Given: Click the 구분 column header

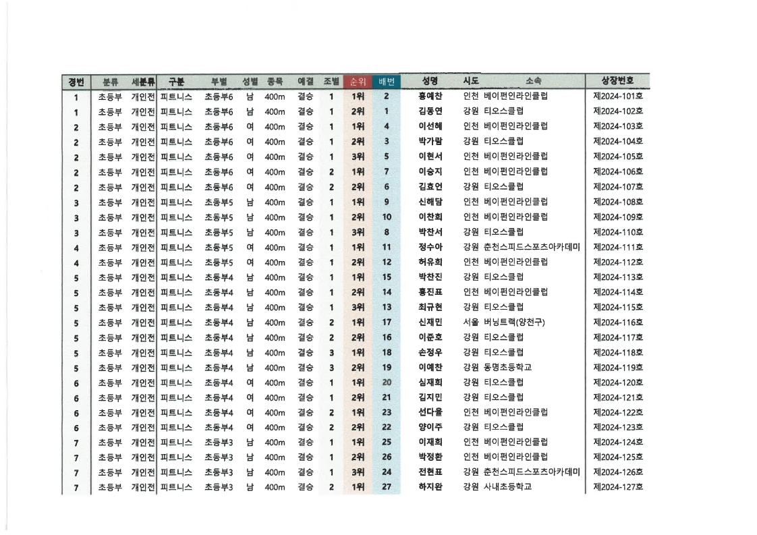Looking at the screenshot, I should coord(176,82).
